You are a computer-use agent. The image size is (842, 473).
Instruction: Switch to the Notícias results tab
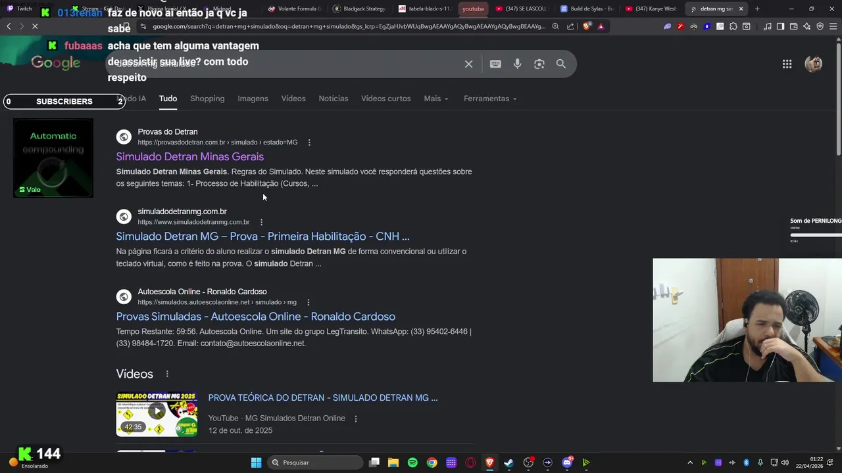point(334,99)
